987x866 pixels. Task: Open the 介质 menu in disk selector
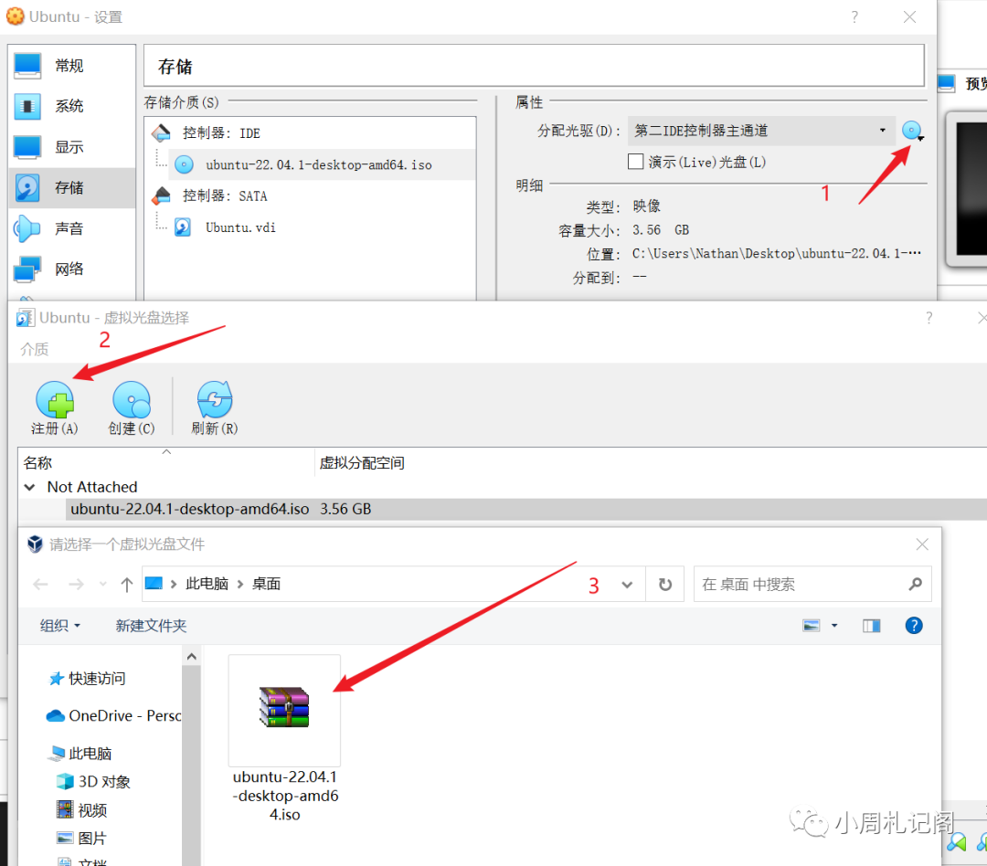point(34,349)
